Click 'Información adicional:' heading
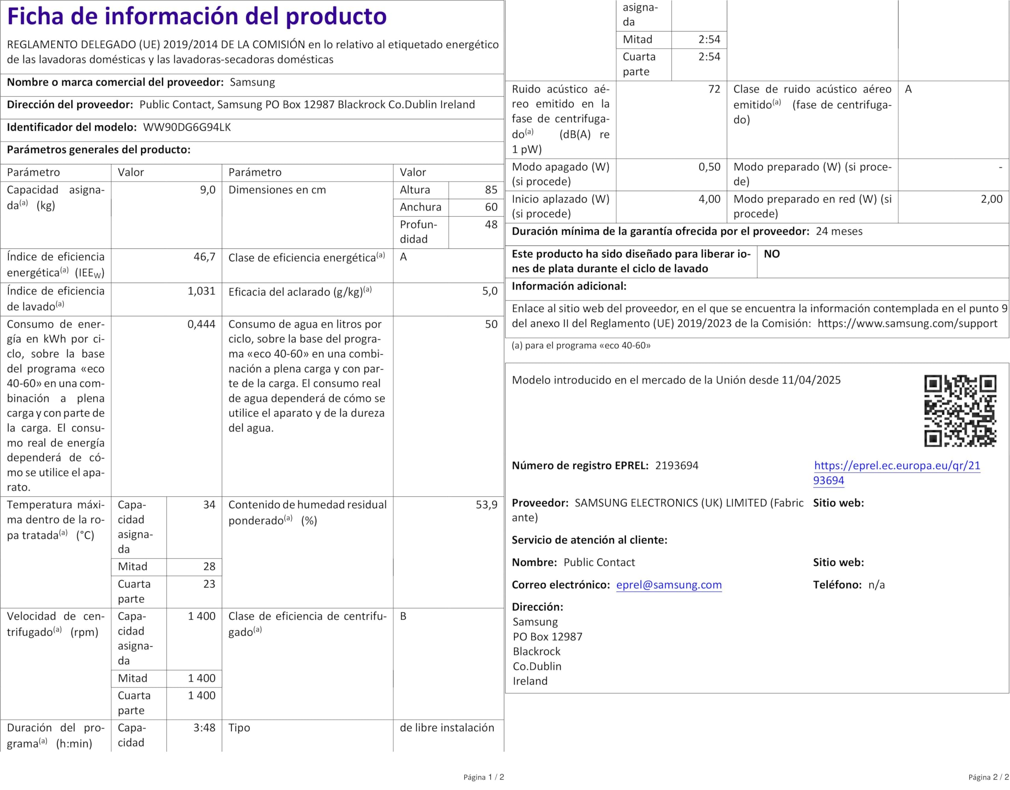This screenshot has width=1010, height=790. coord(569,286)
